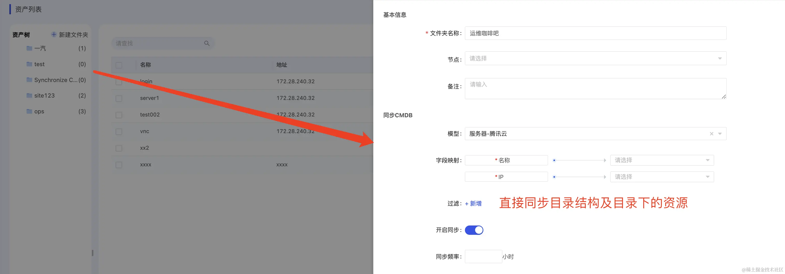Click xx2 name cell
This screenshot has width=785, height=274.
click(144, 148)
